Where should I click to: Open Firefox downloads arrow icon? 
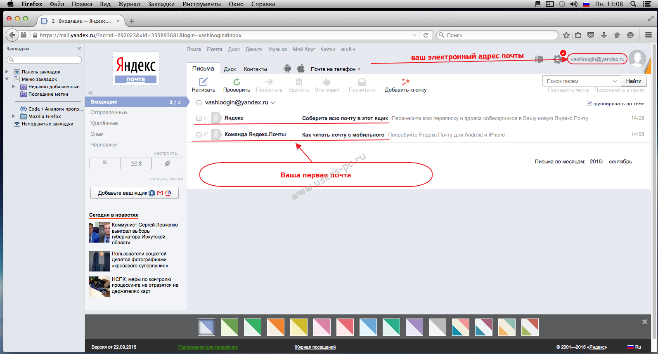[x=604, y=35]
